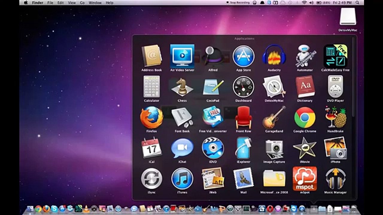Open the volume control in menu bar
The height and width of the screenshot is (215, 383).
pos(311,2)
